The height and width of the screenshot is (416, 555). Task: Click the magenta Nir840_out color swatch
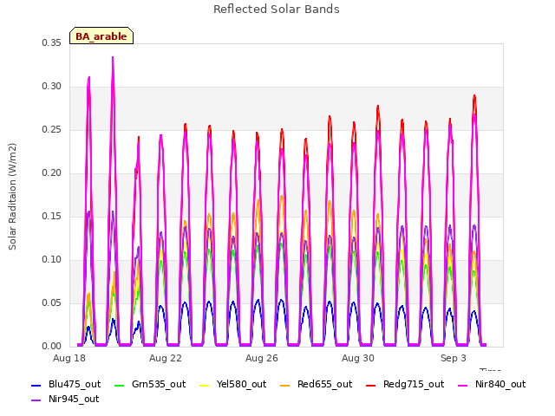click(x=462, y=385)
